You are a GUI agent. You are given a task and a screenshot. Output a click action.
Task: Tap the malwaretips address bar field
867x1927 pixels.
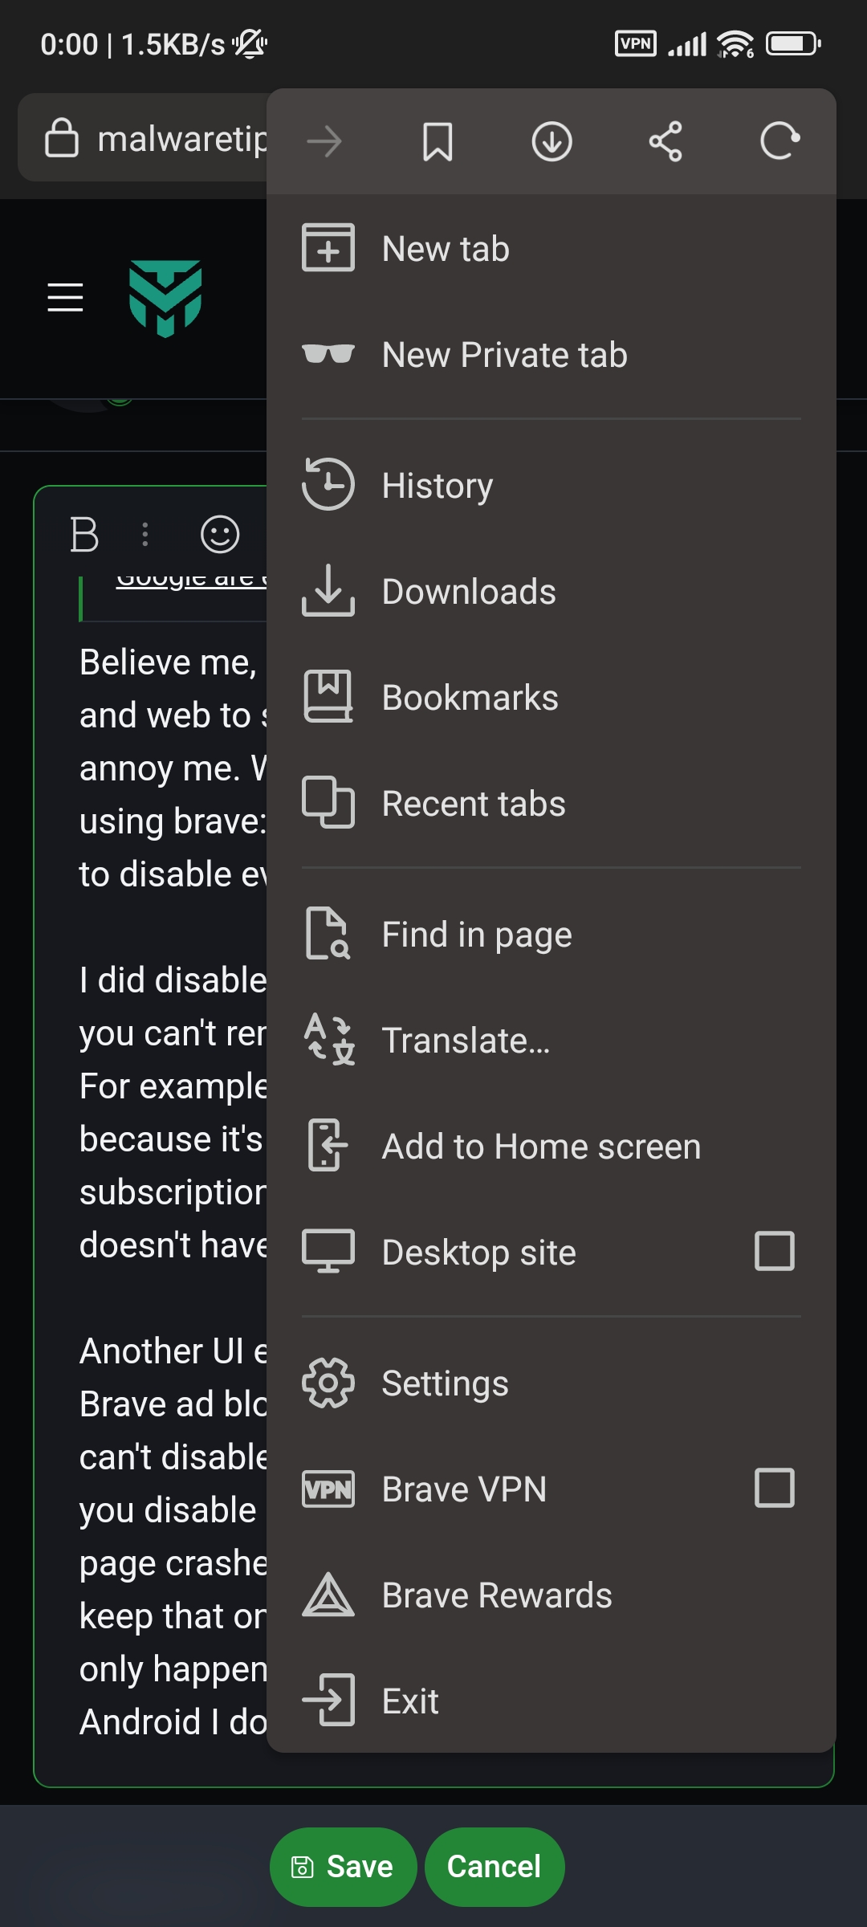(x=143, y=138)
